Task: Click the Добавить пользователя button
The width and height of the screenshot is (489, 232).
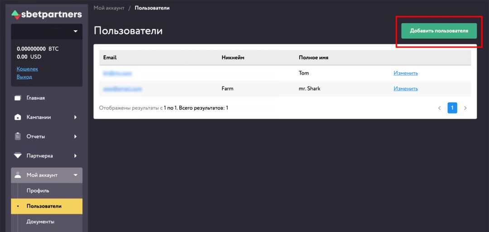Action: (x=439, y=31)
